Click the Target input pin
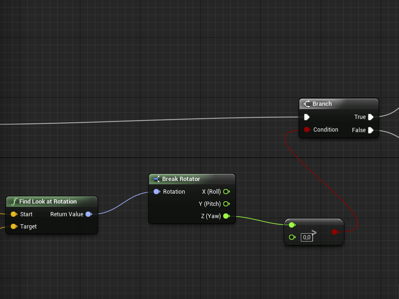This screenshot has height=299, width=399. point(14,227)
